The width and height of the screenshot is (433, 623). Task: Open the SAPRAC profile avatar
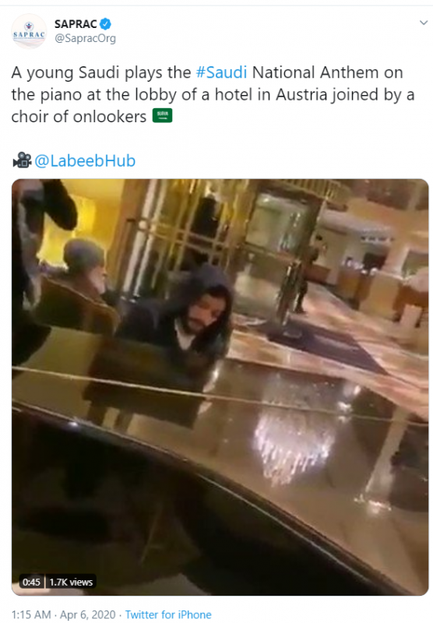pyautogui.click(x=29, y=31)
